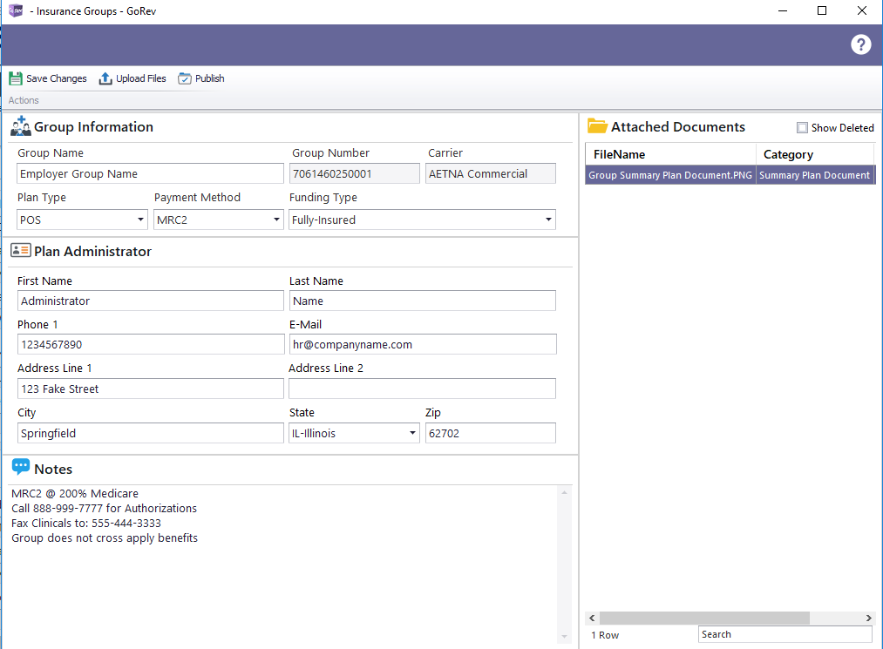Click into the Group Name field
883x649 pixels.
click(150, 173)
